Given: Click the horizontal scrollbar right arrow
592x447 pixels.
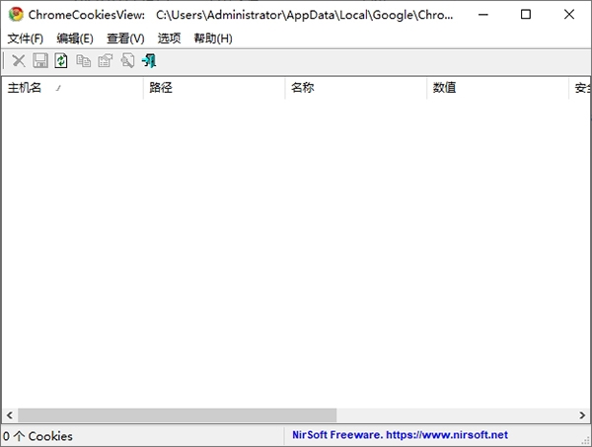Looking at the screenshot, I should coord(582,415).
